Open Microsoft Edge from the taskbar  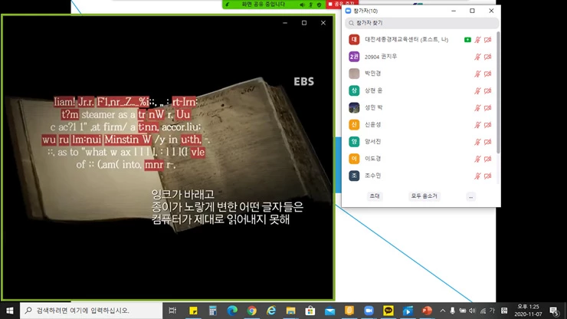[232, 311]
